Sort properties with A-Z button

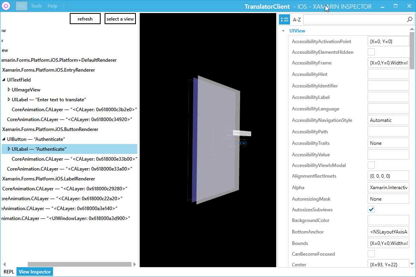297,20
